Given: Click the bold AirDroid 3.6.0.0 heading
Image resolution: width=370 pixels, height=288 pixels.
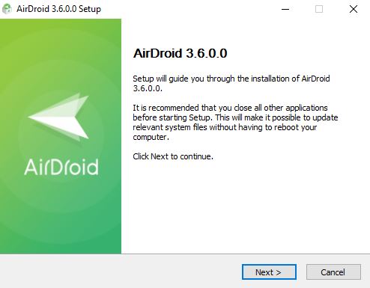Looking at the screenshot, I should click(x=180, y=53).
